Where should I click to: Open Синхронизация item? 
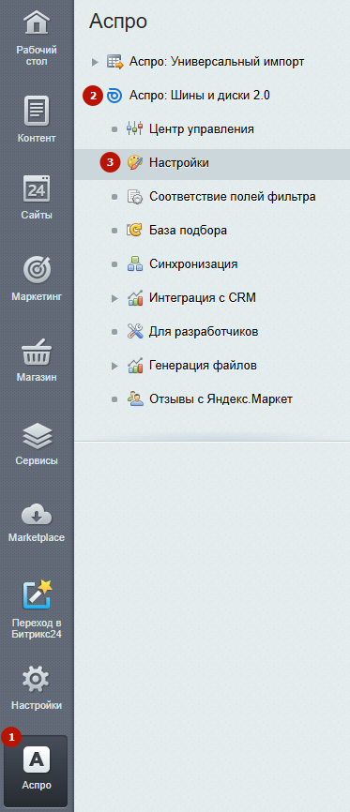tap(193, 264)
